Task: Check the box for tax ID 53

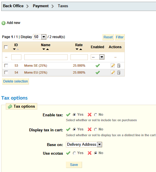Action: coord(6,66)
